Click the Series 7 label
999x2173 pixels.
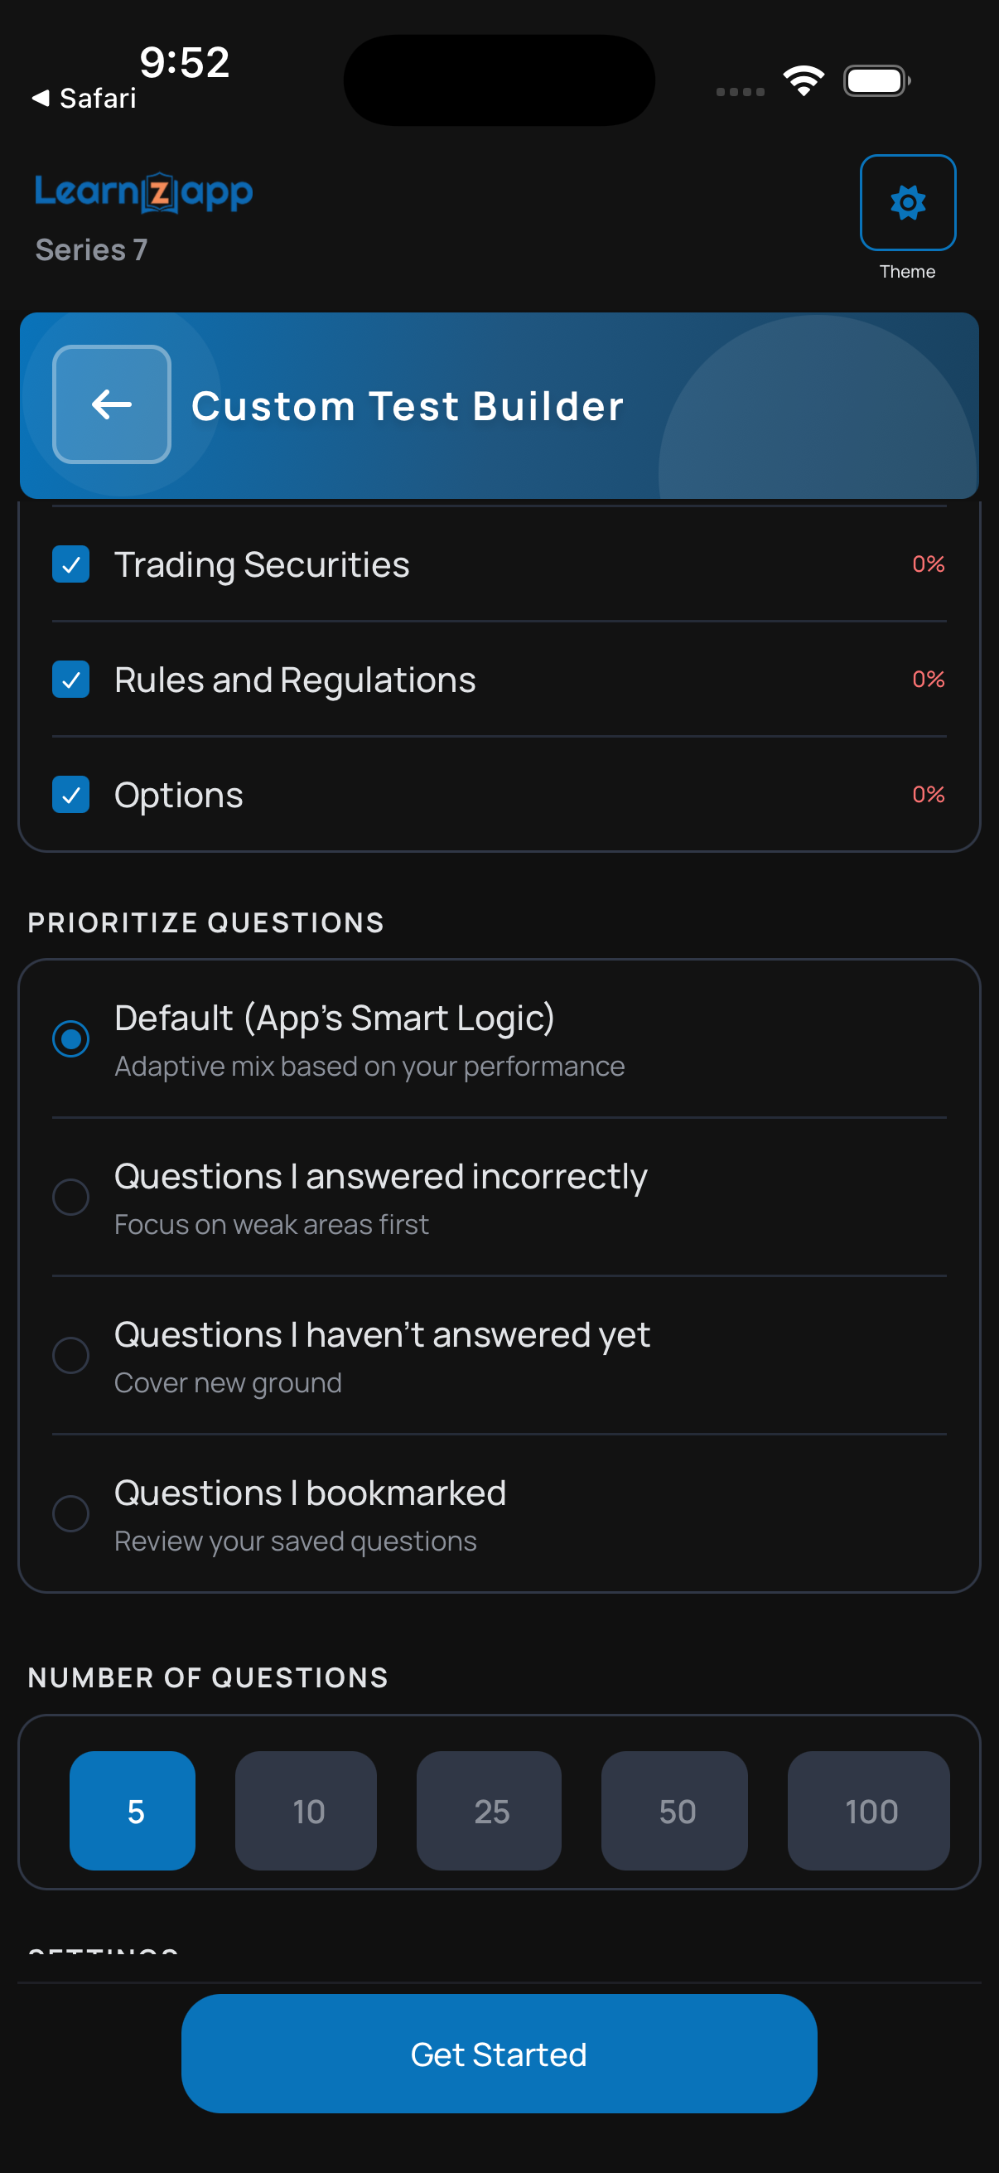[90, 249]
